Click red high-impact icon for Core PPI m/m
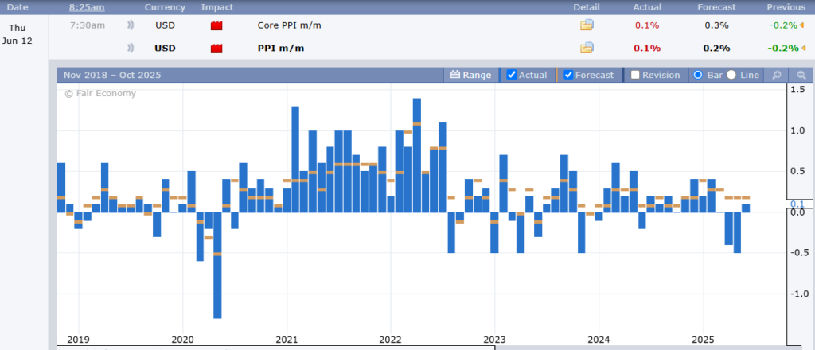815x350 pixels. (x=216, y=25)
